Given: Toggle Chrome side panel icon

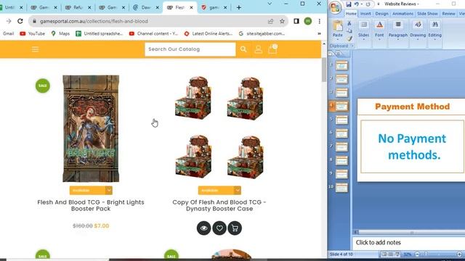Looking at the screenshot, I should pos(296,21).
